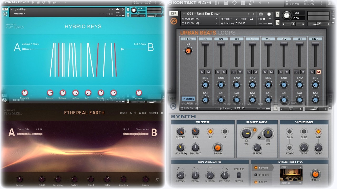Switch to the MACROS tab in Ethereal Earth

tap(153, 113)
